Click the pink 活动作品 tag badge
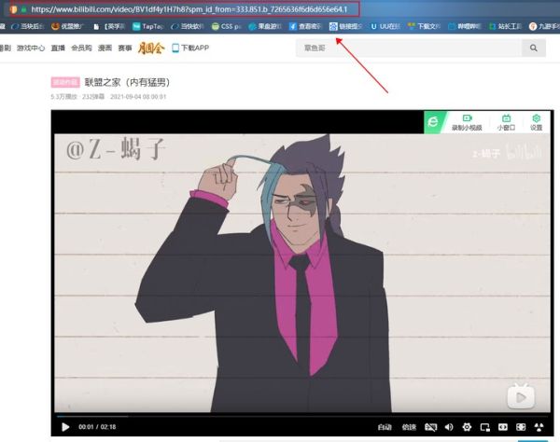The height and width of the screenshot is (442, 560). (65, 82)
